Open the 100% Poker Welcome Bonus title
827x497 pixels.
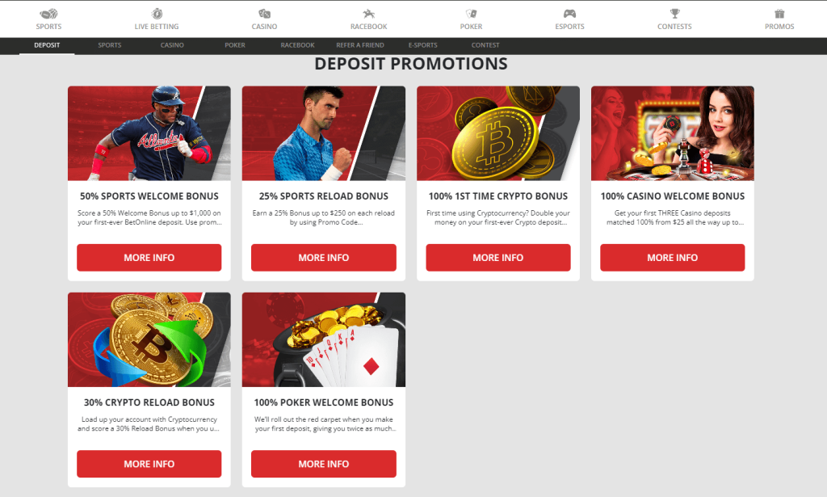323,402
